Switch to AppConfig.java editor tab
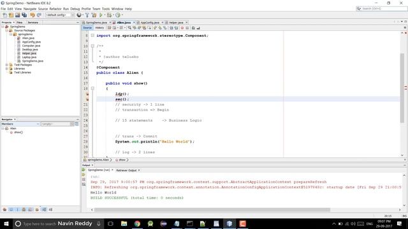The width and height of the screenshot is (408, 229). pyautogui.click(x=150, y=23)
